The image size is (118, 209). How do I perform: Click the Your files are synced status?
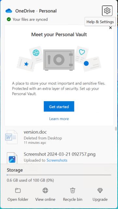30,20
